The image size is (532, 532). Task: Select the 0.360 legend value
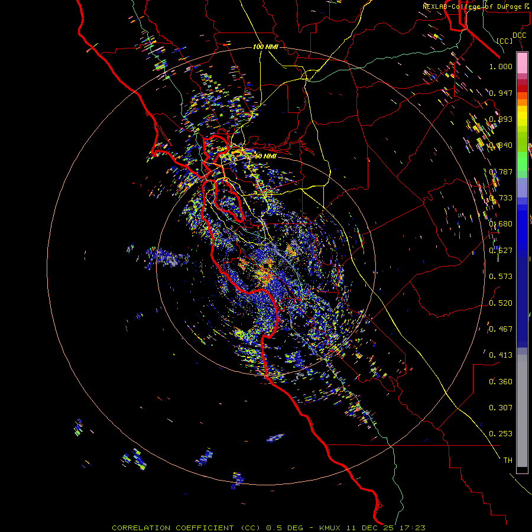501,382
